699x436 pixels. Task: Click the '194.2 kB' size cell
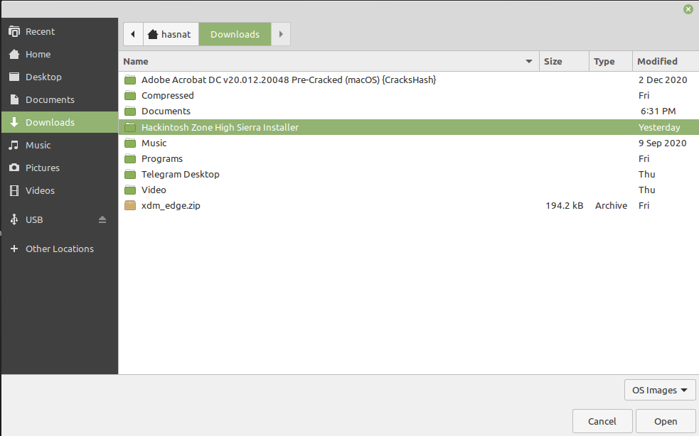[x=565, y=205]
